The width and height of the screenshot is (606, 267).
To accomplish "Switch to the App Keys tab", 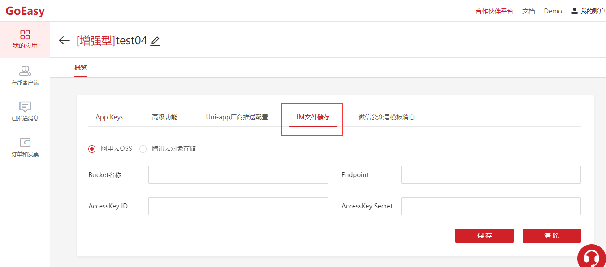I will coord(109,117).
